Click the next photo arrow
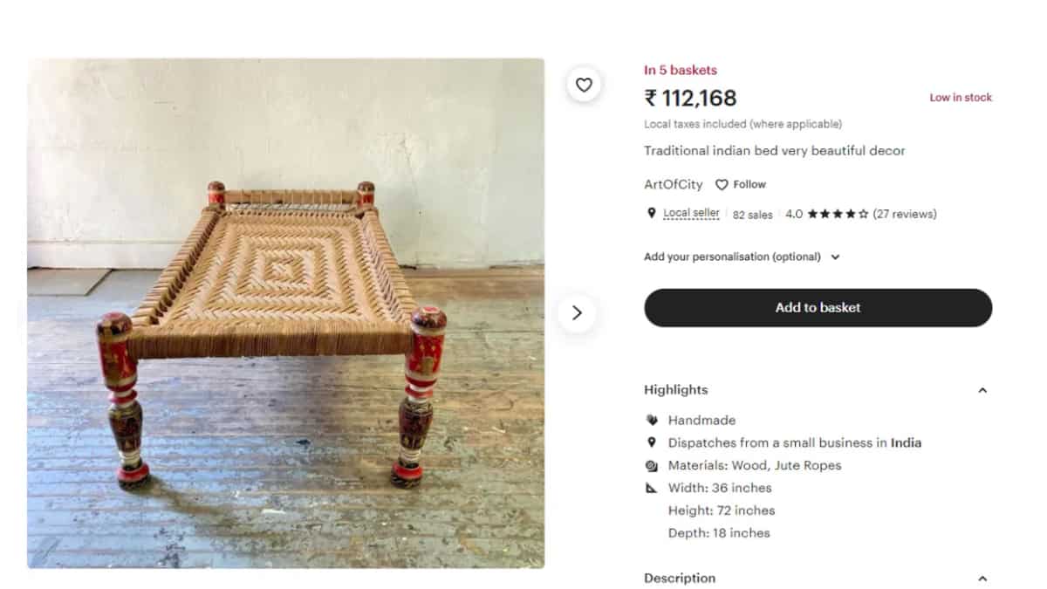Image resolution: width=1047 pixels, height=589 pixels. 577,312
